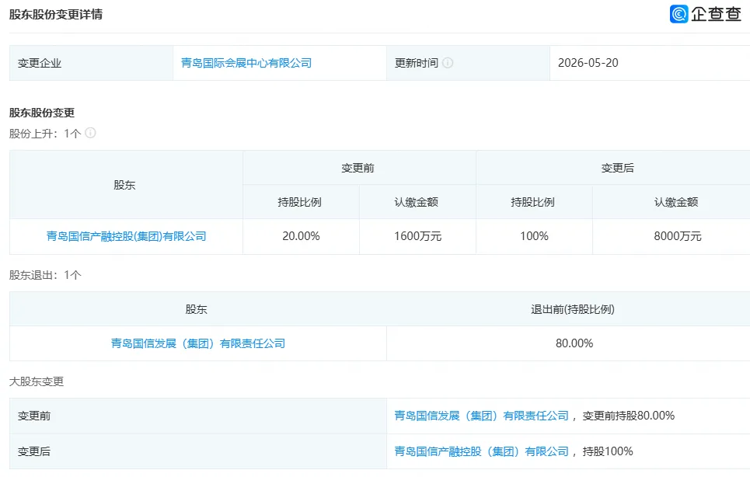
Task: Open 青岛国际会展中心有限公司 company link
Action: point(246,63)
